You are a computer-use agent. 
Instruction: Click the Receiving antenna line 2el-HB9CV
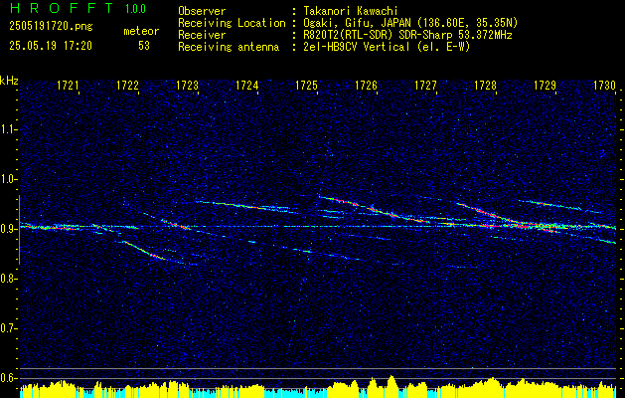tap(387, 47)
